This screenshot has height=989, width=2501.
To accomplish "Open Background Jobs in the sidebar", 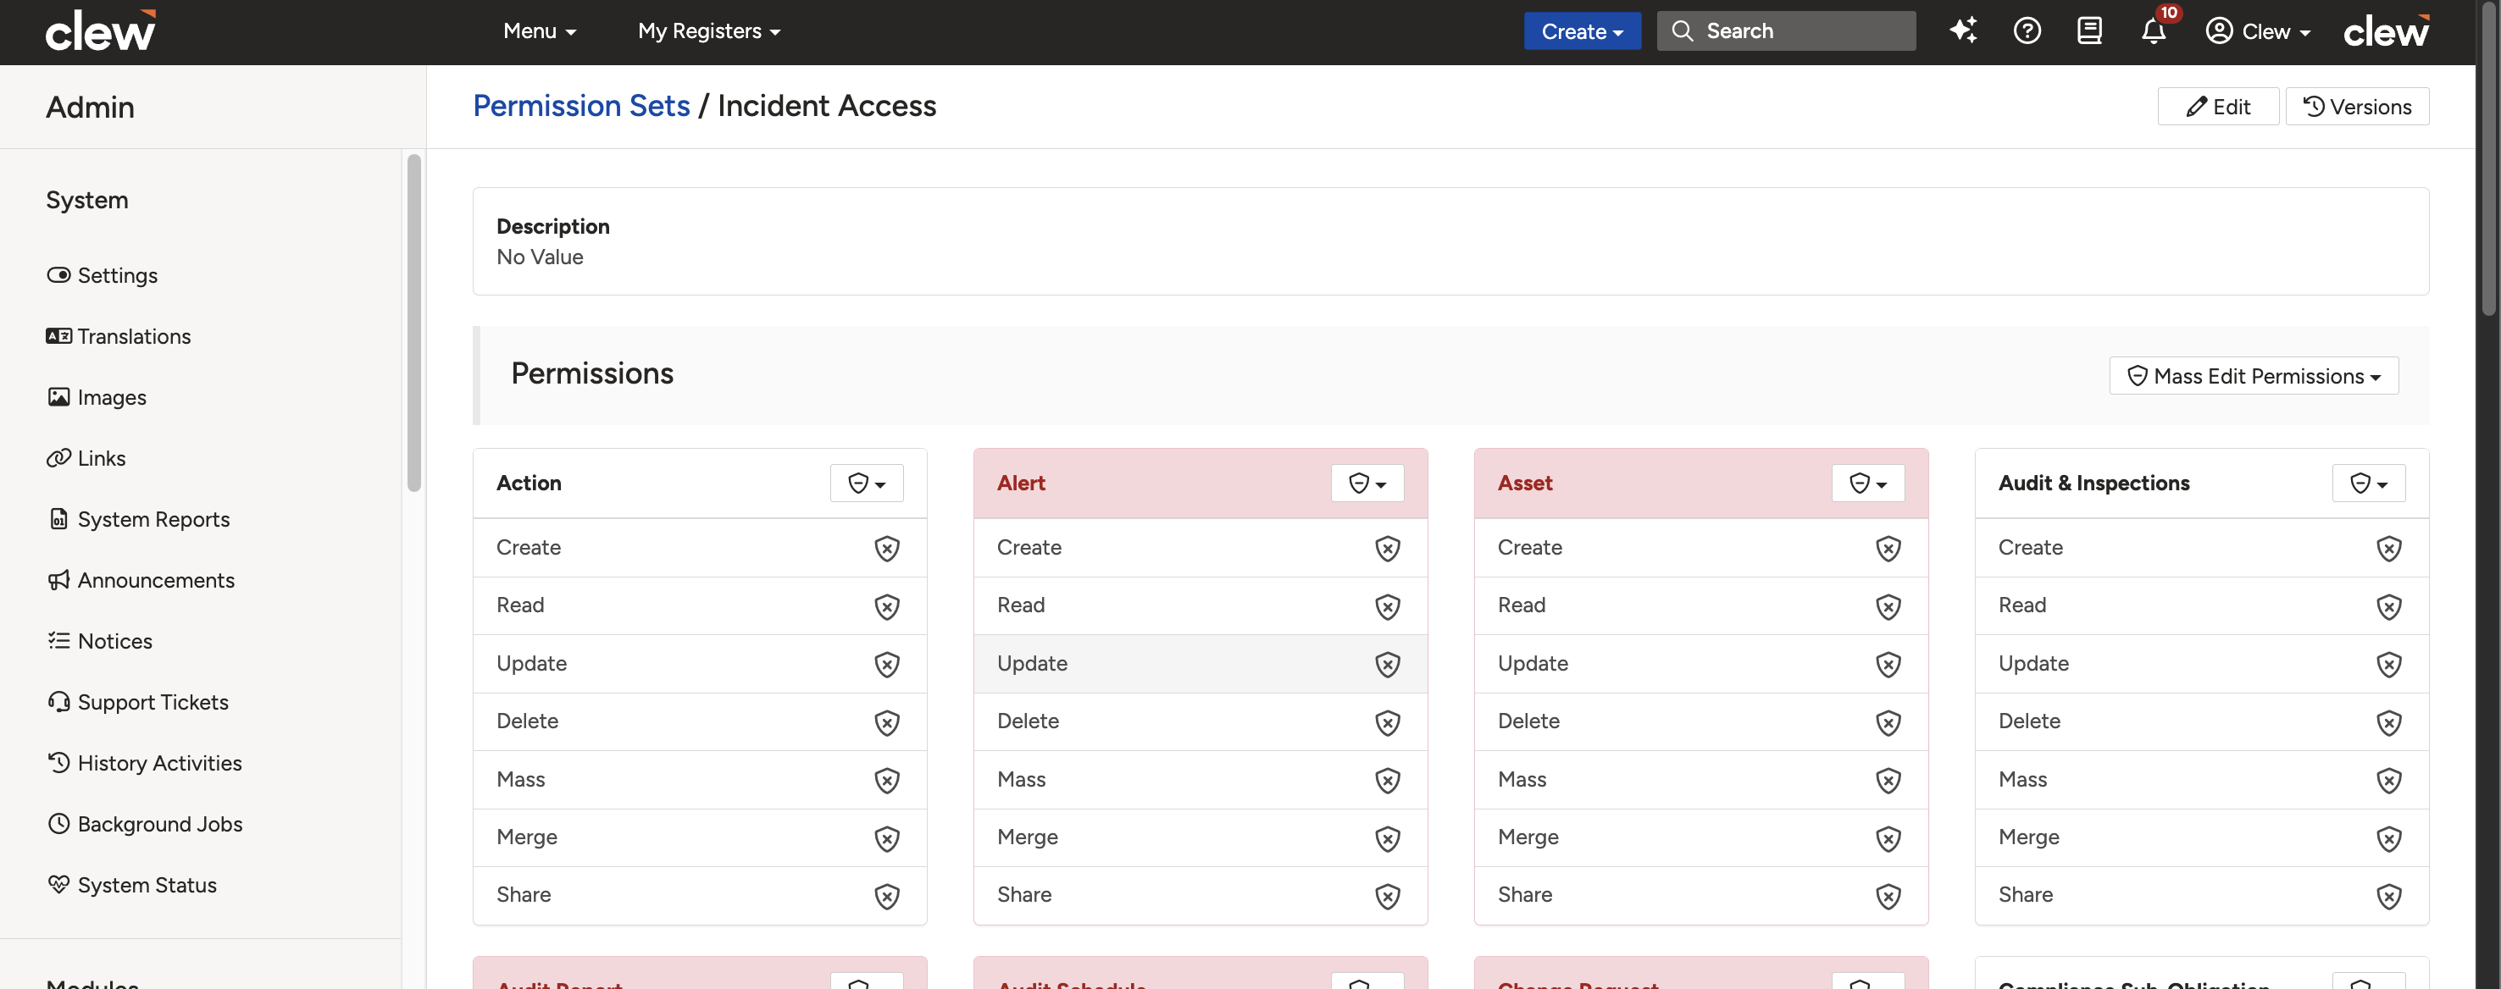I will (x=145, y=824).
